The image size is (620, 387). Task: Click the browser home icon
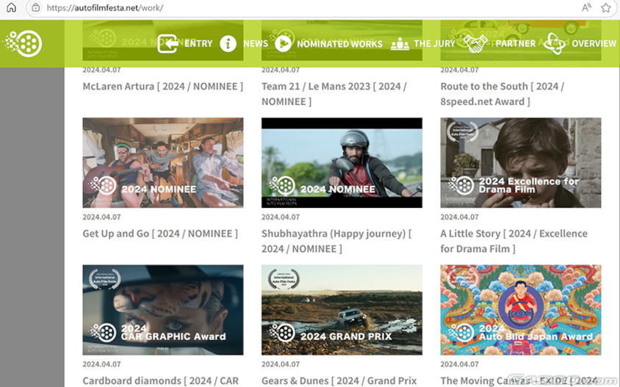[x=11, y=8]
